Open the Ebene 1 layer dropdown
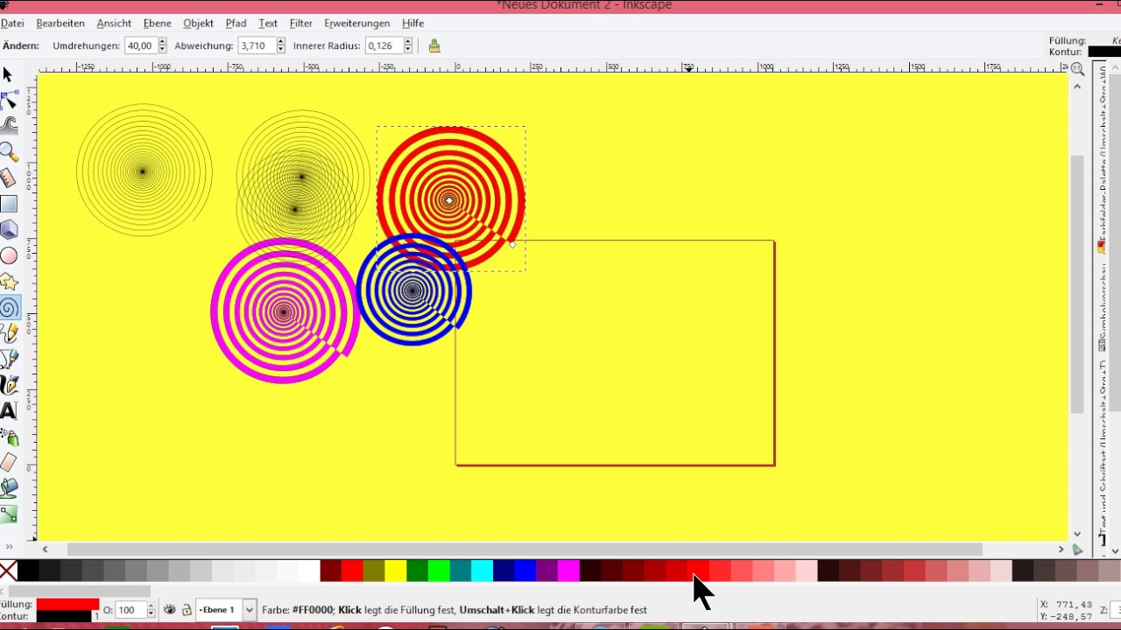The width and height of the screenshot is (1121, 630). pos(225,610)
